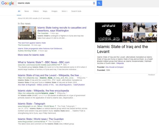Click the Google logo
This screenshot has height=127, width=159.
pyautogui.click(x=8, y=3)
